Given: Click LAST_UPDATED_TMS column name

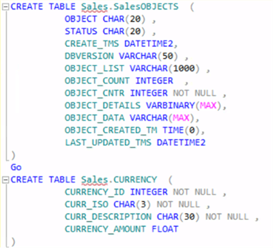Looking at the screenshot, I should [108, 142].
